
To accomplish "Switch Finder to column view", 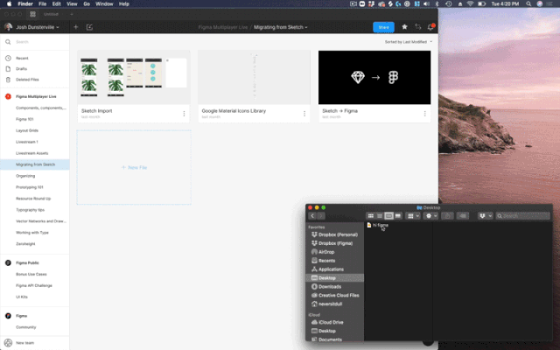I will [x=388, y=216].
